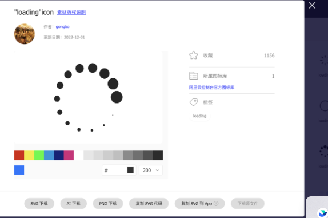Pick the yellow color swatch
The width and height of the screenshot is (328, 218).
pos(29,156)
